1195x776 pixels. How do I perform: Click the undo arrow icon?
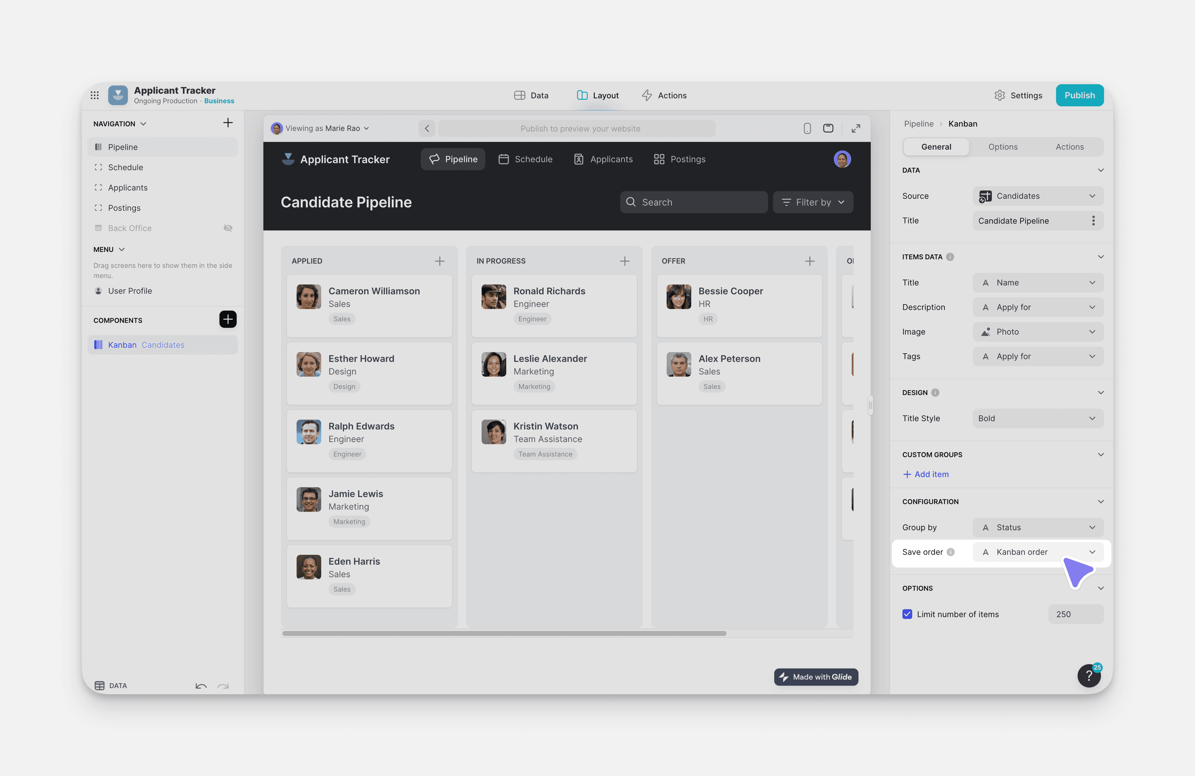[x=201, y=686]
